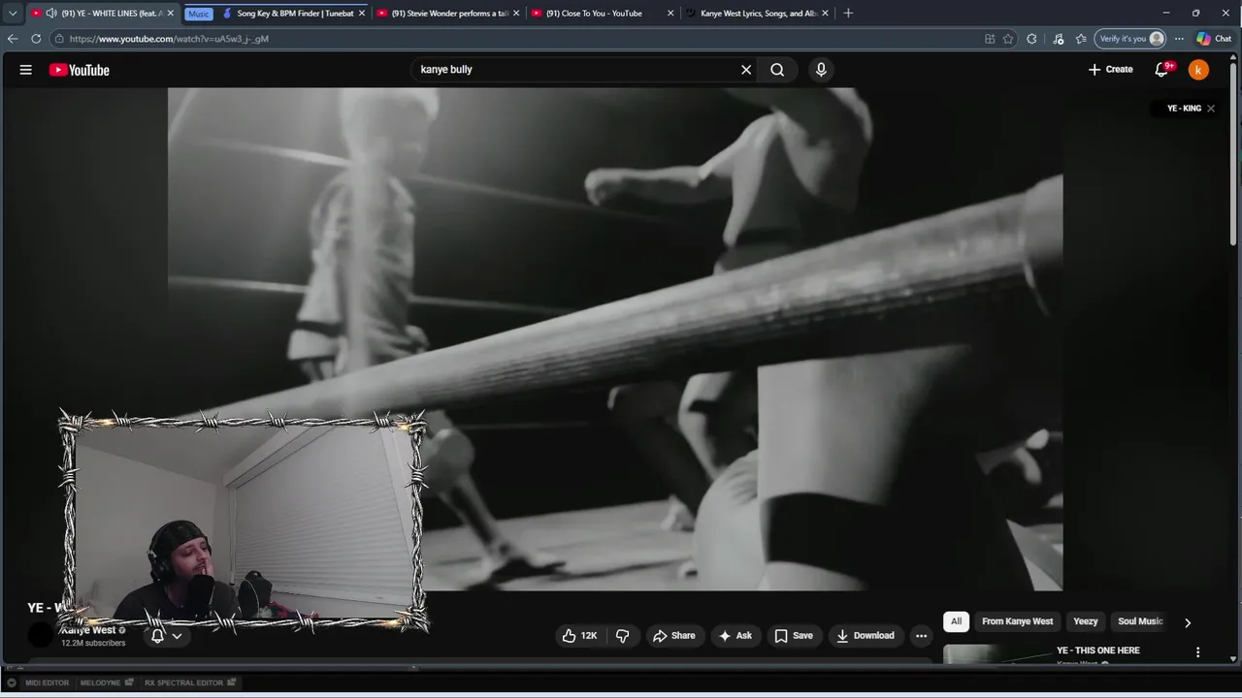Click the 'Verify it's you' profile button
The image size is (1242, 698).
click(1131, 39)
